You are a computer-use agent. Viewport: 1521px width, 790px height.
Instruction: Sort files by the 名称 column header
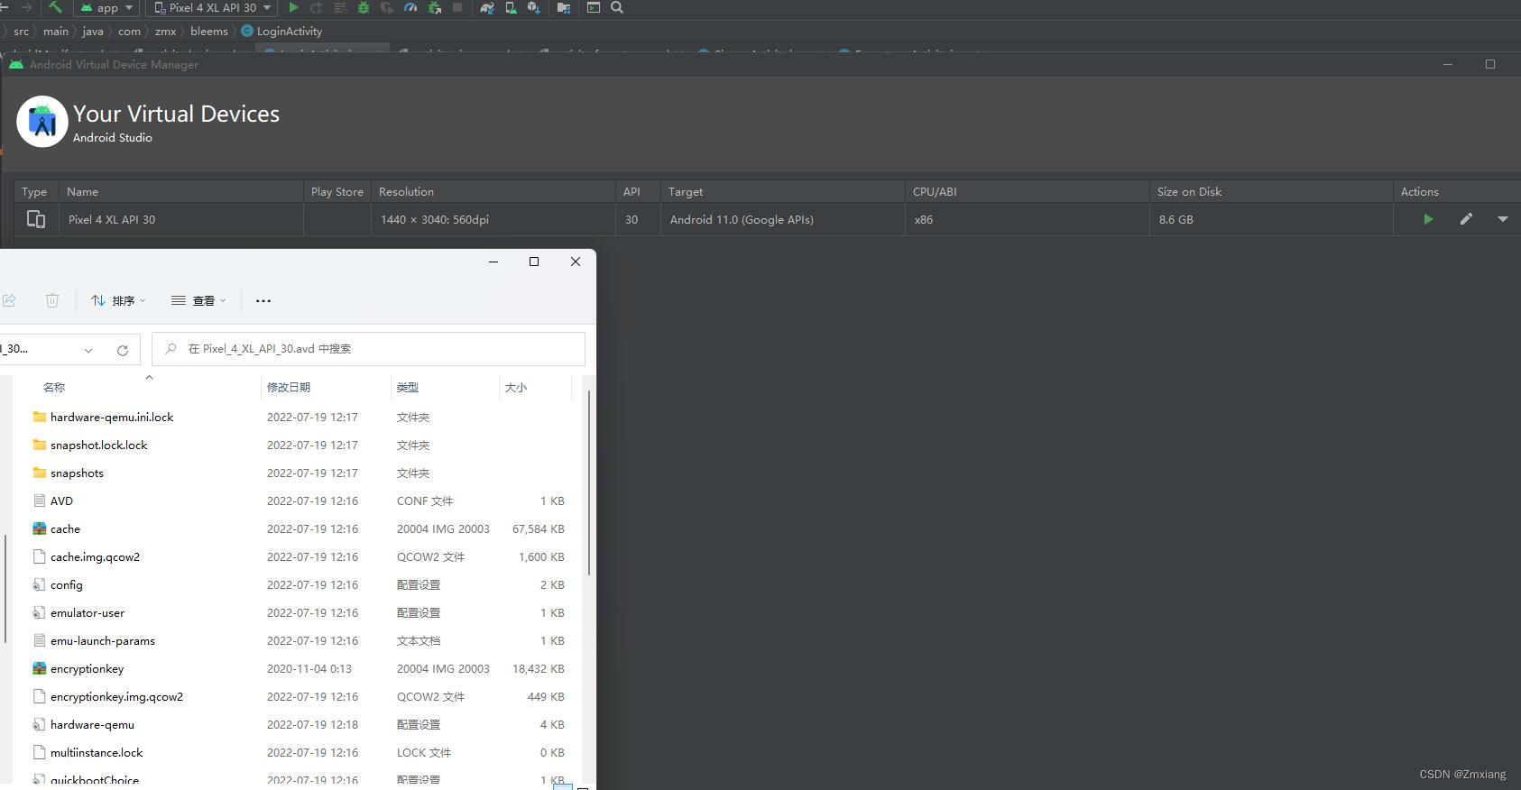click(54, 387)
